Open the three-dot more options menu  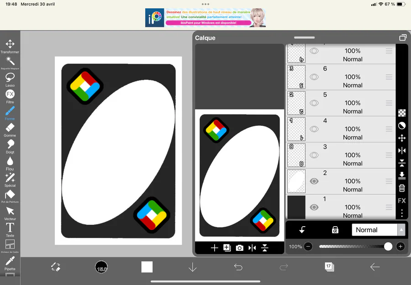[402, 213]
